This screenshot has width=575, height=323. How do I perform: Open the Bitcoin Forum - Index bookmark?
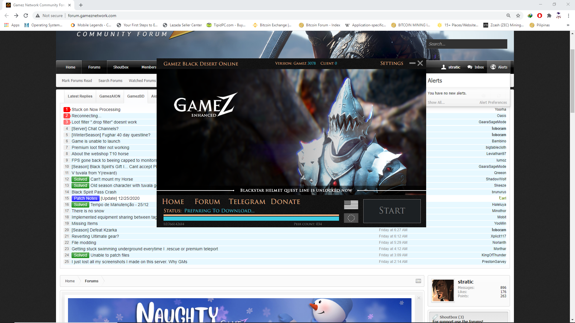pyautogui.click(x=320, y=25)
